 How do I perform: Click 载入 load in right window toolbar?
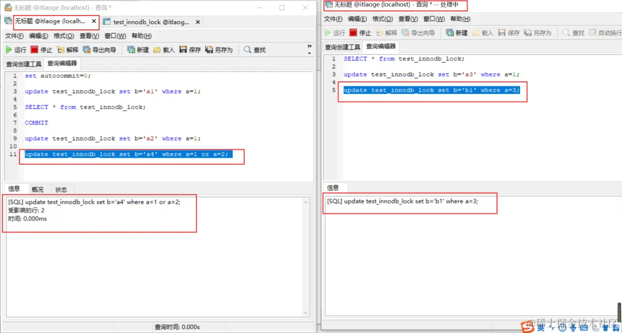[483, 33]
